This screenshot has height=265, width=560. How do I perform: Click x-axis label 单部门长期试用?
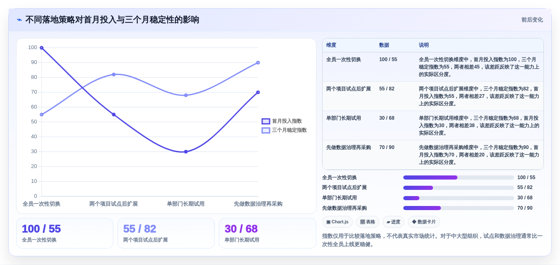[186, 204]
